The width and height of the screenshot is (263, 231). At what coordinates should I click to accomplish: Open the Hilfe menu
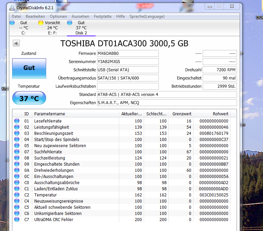[x=120, y=16]
